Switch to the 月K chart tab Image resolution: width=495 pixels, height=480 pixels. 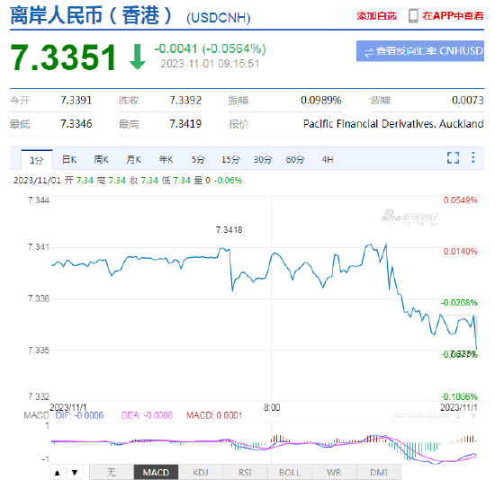point(133,160)
